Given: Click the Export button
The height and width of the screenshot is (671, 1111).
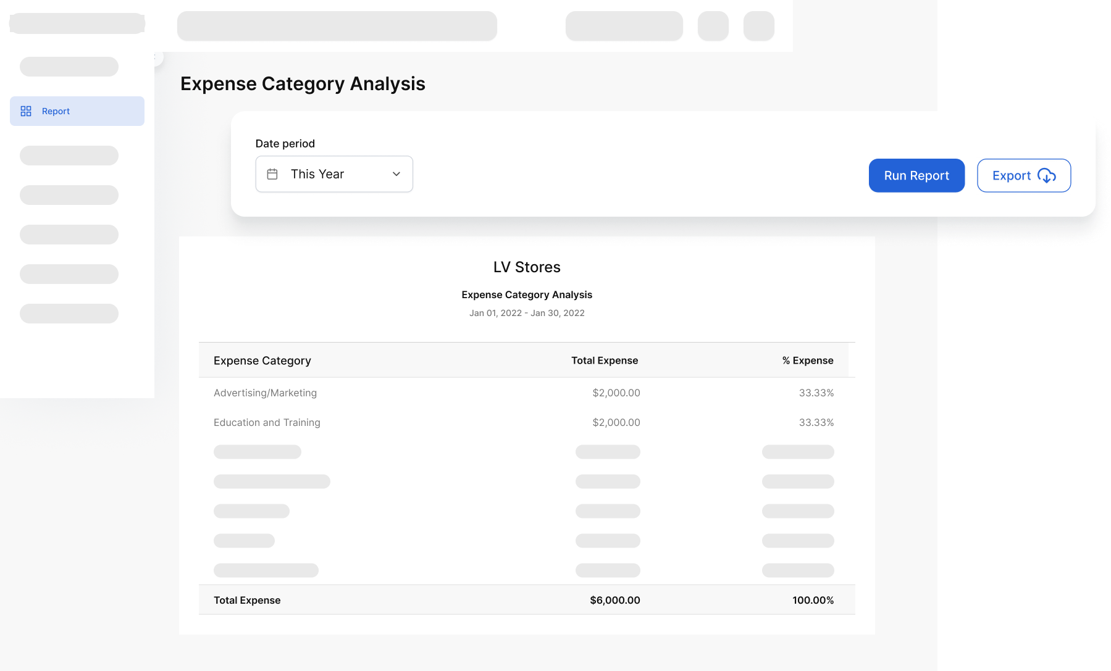Looking at the screenshot, I should (x=1023, y=175).
